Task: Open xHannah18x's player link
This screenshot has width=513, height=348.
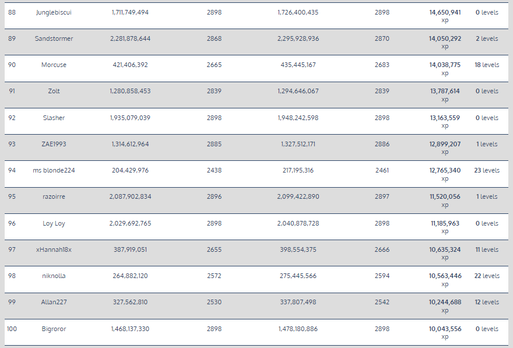Action: [54, 249]
